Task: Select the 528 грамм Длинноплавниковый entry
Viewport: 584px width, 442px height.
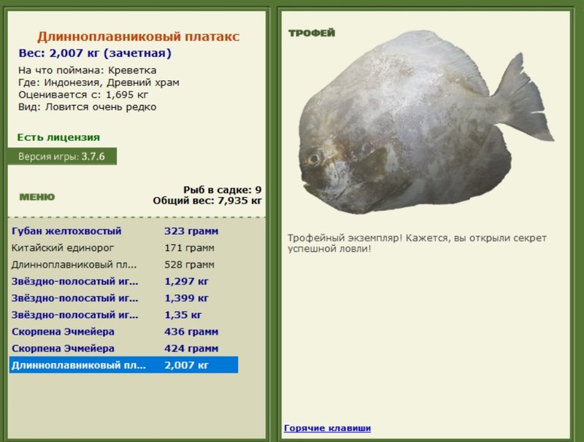Action: click(x=123, y=265)
